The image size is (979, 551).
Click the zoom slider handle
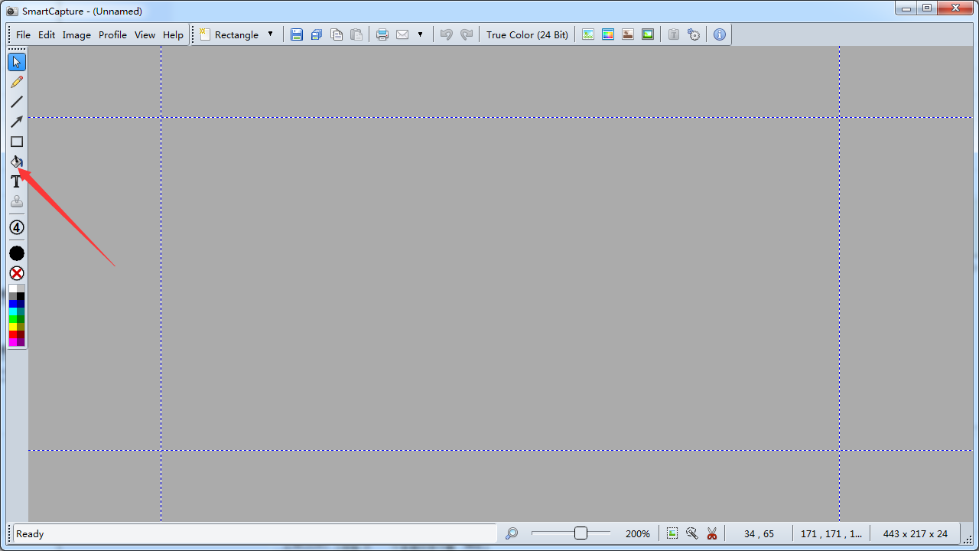581,533
